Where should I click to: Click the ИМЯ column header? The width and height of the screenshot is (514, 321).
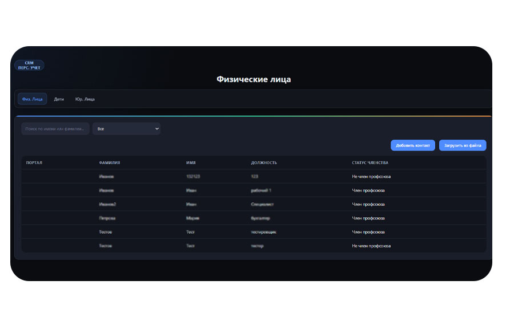tap(191, 162)
